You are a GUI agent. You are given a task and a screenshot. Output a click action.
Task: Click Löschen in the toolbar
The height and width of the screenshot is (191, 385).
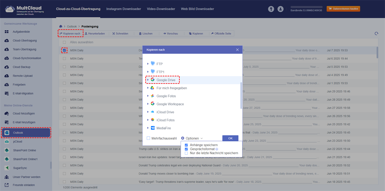[146, 33]
